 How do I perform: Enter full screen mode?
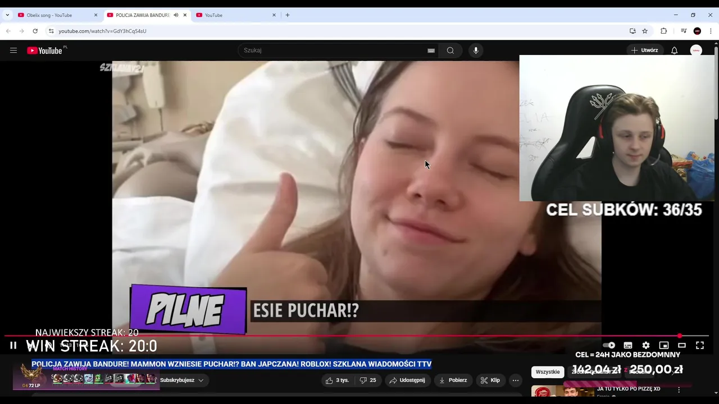700,346
